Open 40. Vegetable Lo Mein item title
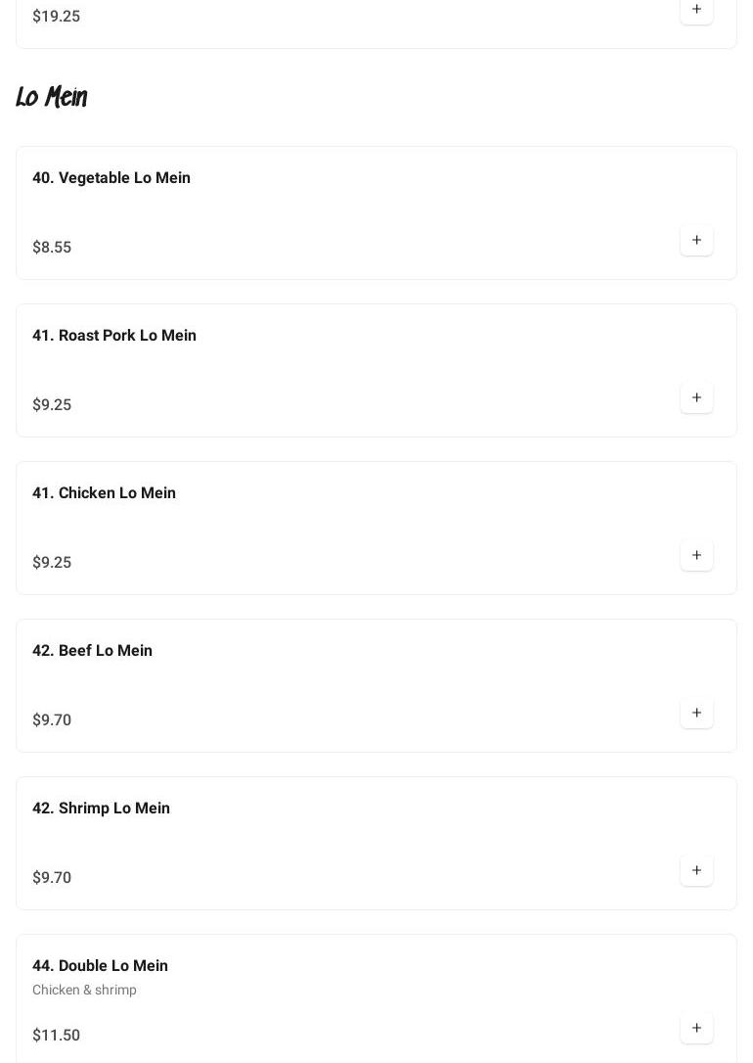This screenshot has width=753, height=1063. click(x=111, y=178)
